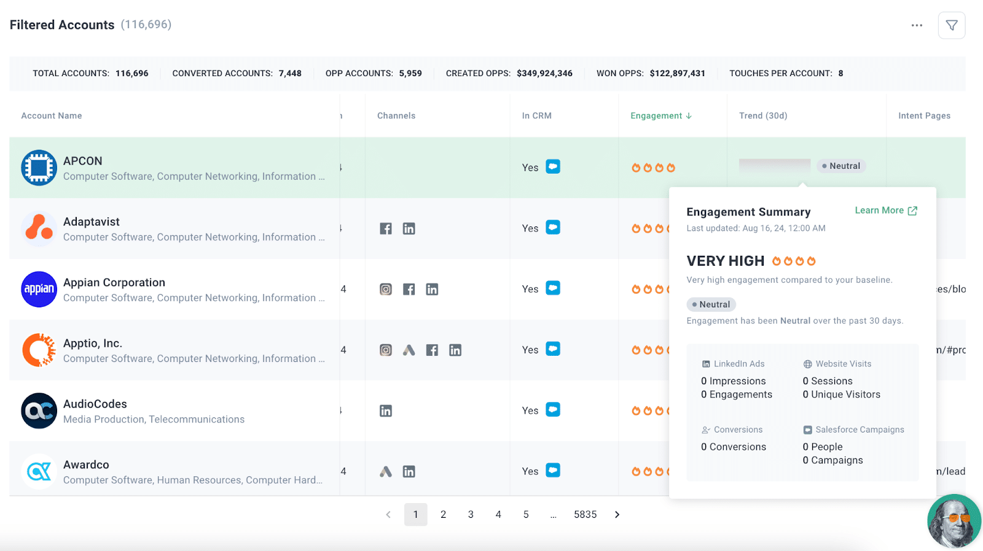Click the Neutral trend badge in APCON row
This screenshot has height=551, width=983.
click(x=841, y=166)
